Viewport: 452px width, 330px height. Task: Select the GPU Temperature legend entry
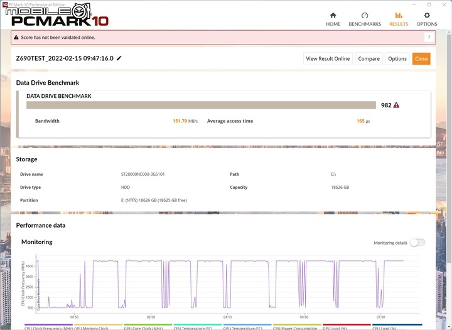pyautogui.click(x=247, y=327)
